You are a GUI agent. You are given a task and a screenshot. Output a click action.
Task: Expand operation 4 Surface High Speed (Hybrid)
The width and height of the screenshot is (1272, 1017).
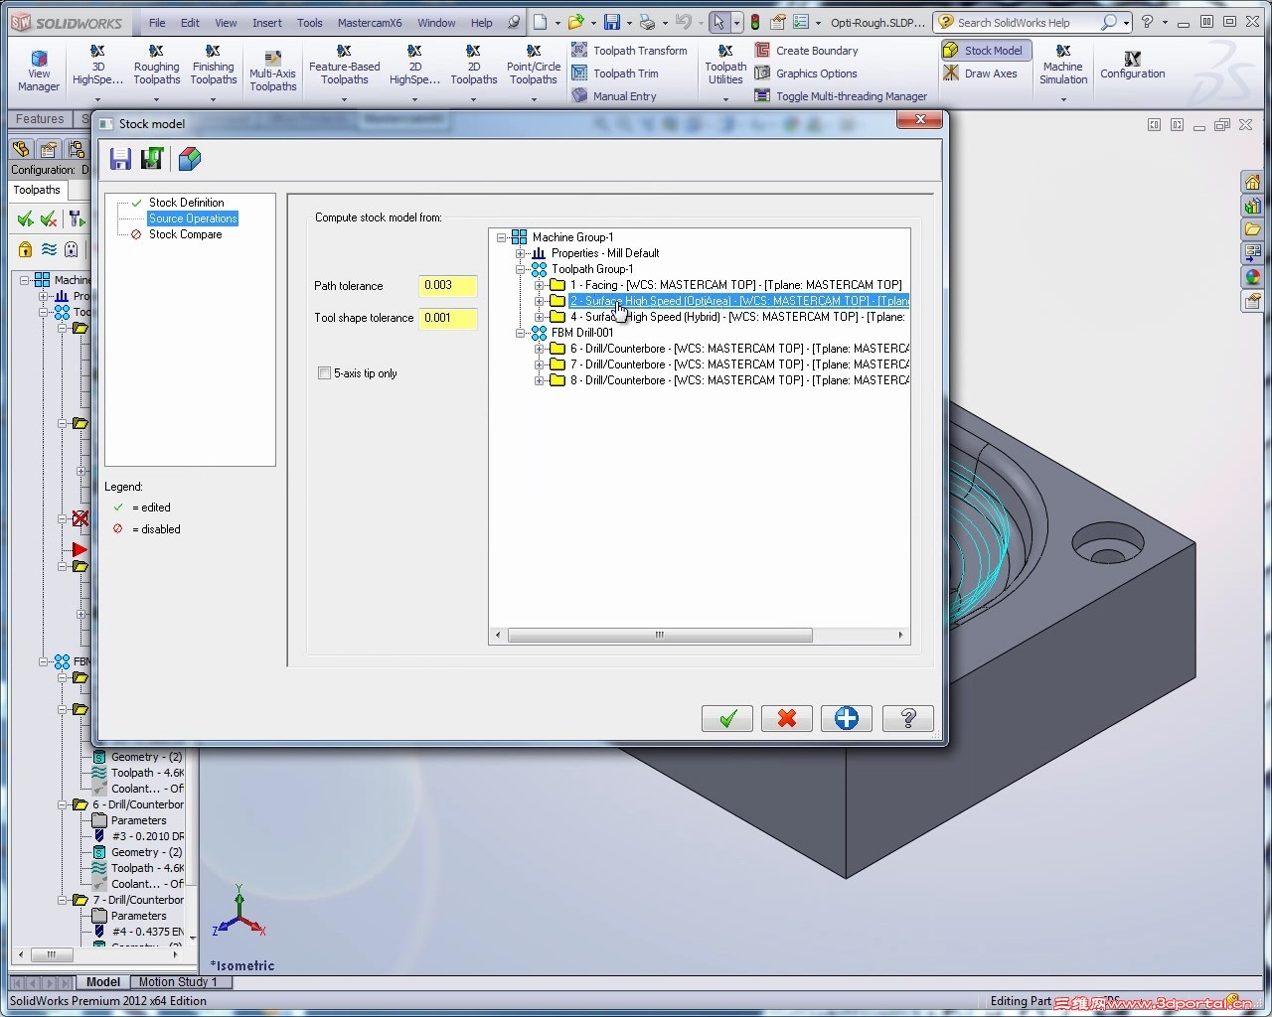(x=539, y=317)
